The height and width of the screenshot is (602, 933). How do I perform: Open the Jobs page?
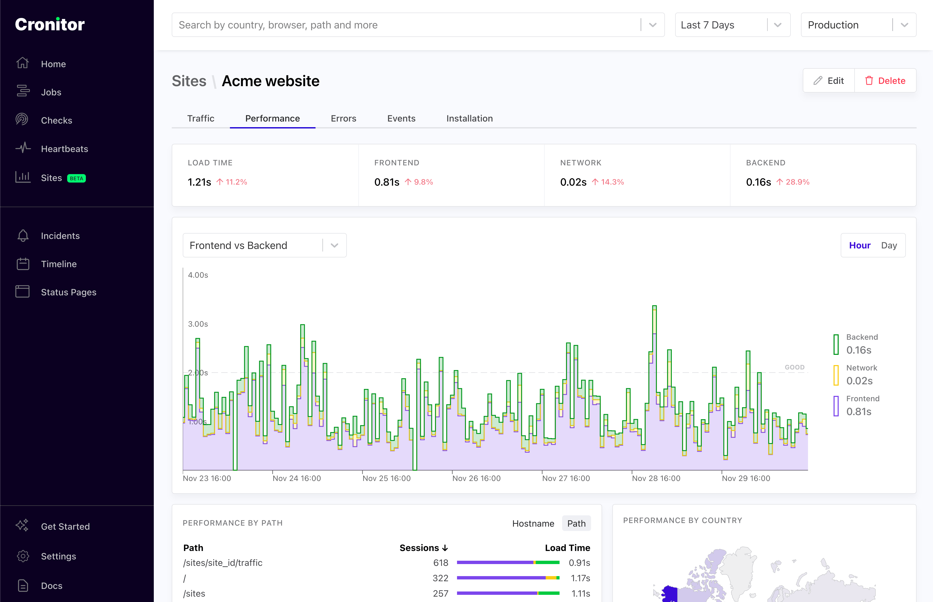[x=51, y=92]
